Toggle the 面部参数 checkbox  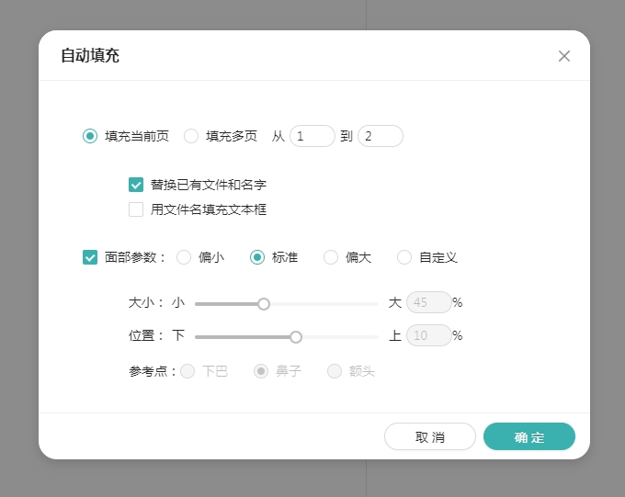90,257
